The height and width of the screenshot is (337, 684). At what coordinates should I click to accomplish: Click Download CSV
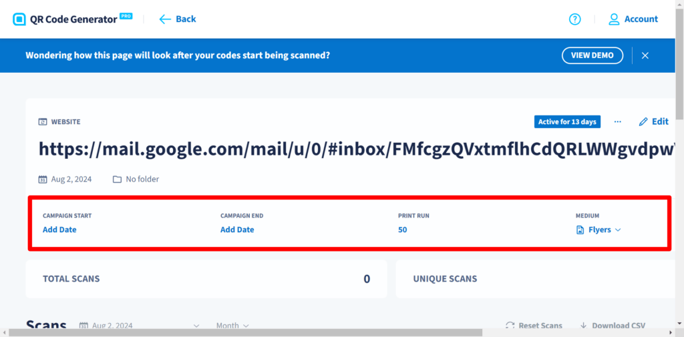pos(613,325)
